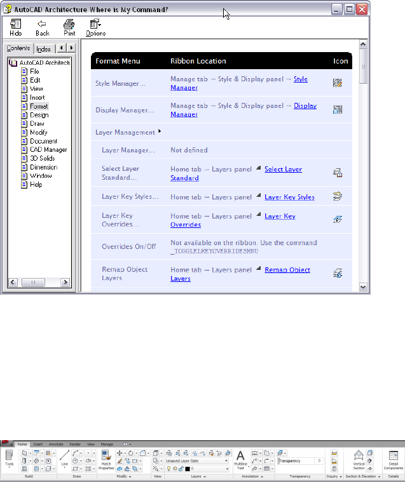This screenshot has height=482, width=405.
Task: Click the Wall tool in the Build panel
Action: (x=24, y=453)
